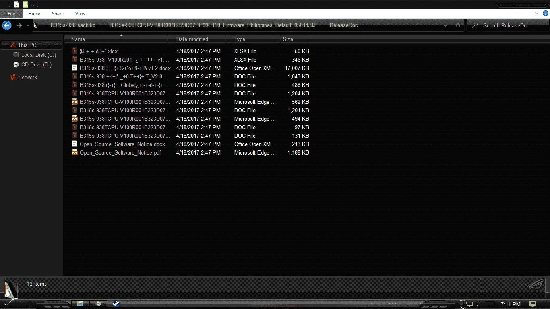The image size is (550, 309).
Task: Click the Properties quick access icon
Action: [x=16, y=4]
